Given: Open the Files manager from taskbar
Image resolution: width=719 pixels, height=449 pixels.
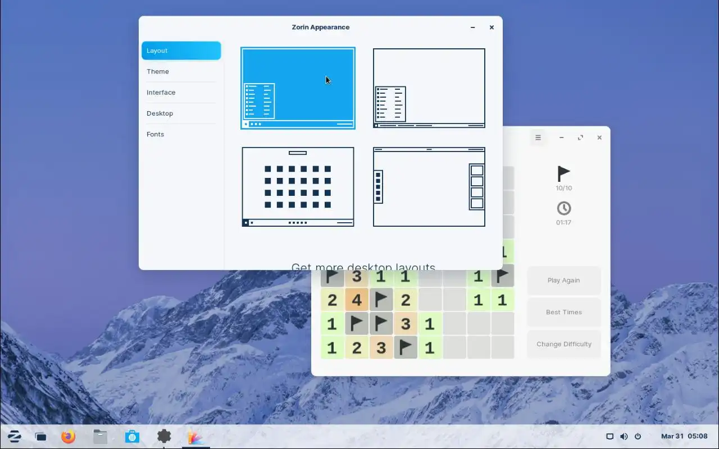Looking at the screenshot, I should [100, 436].
